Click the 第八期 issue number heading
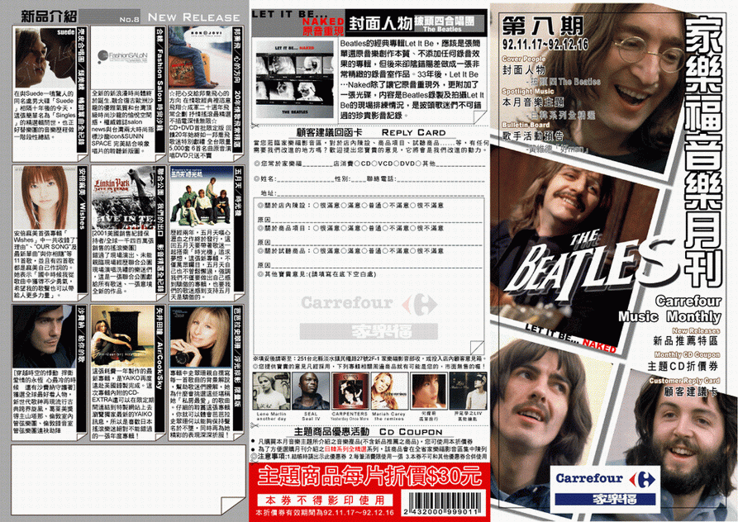This screenshot has width=738, height=522. (542, 25)
